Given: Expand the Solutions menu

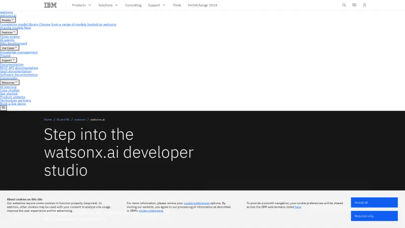Looking at the screenshot, I should click(x=108, y=5).
